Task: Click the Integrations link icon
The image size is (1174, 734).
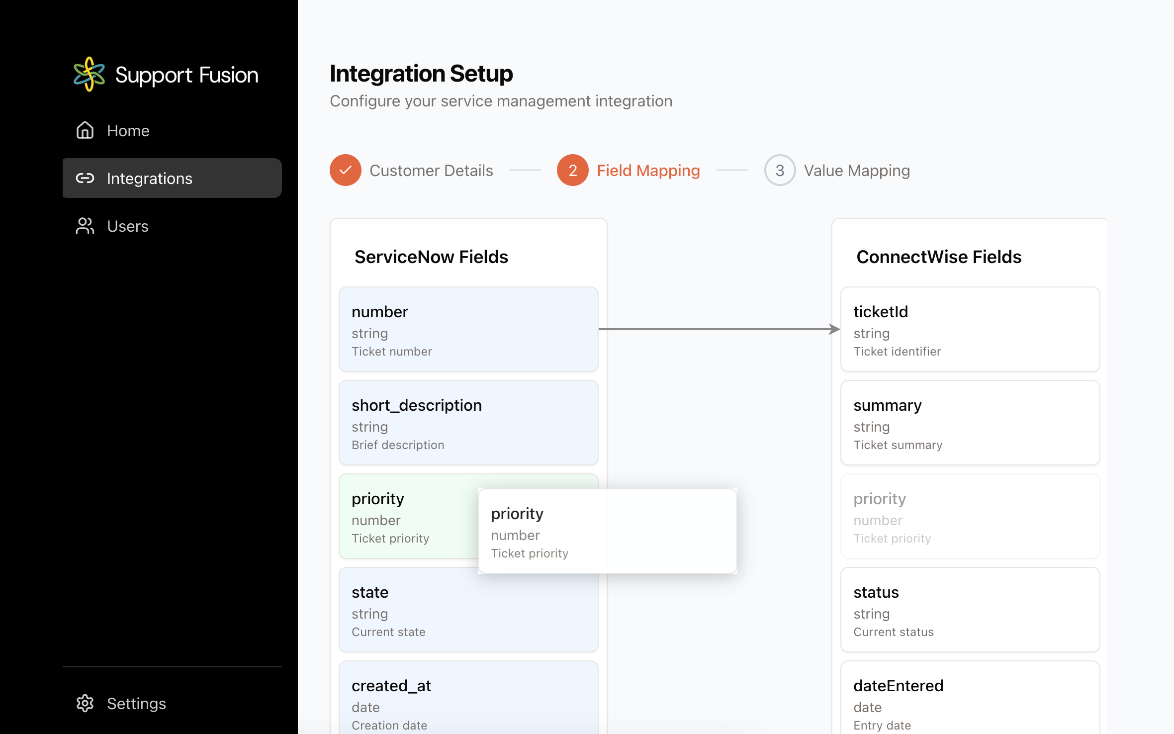Action: (85, 178)
